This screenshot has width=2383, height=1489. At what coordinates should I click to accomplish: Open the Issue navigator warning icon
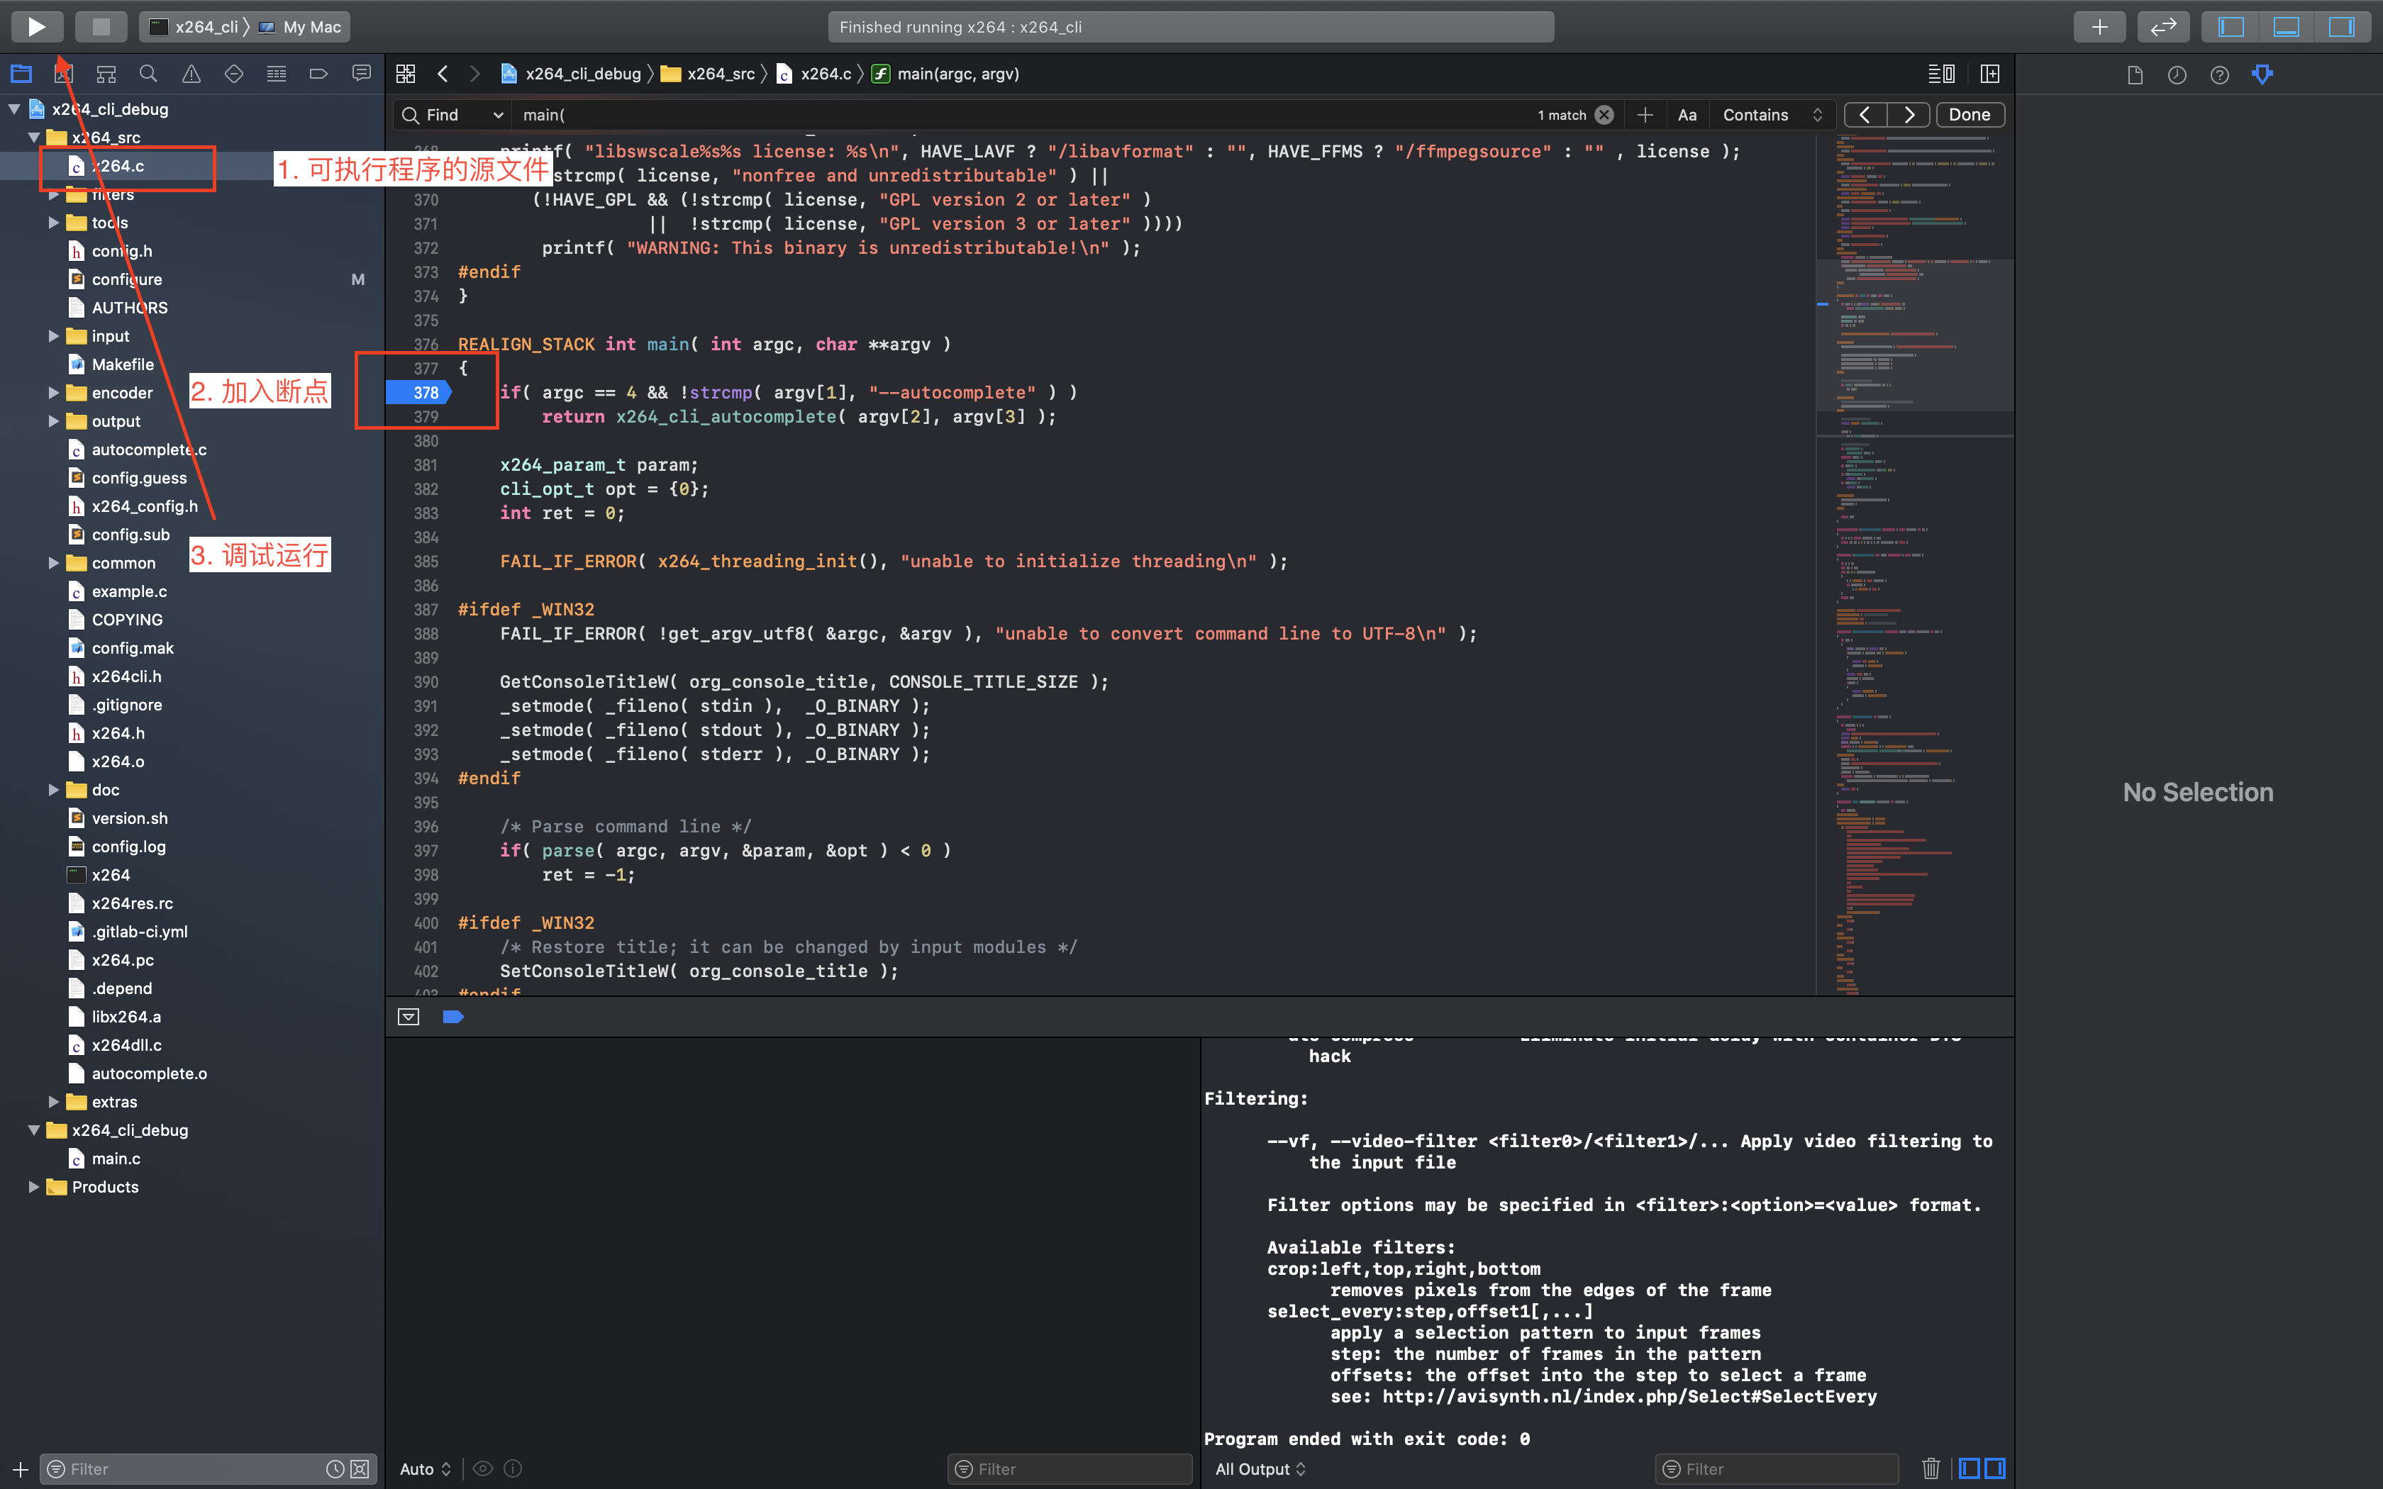[191, 74]
